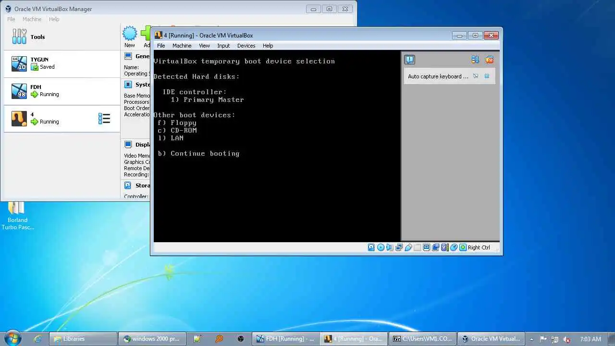This screenshot has width=615, height=346.
Task: Click the magnifier icon in taskbar
Action: click(x=219, y=339)
